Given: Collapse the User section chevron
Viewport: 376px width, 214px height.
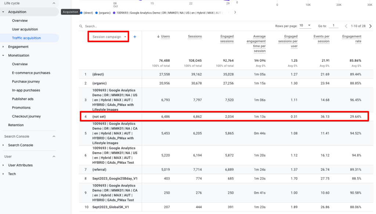Looking at the screenshot, I should (x=54, y=157).
